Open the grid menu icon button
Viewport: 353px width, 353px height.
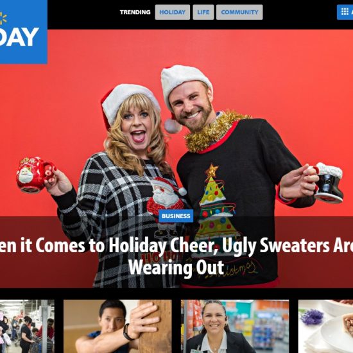345,12
